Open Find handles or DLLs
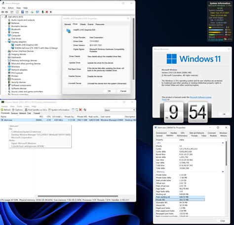The height and width of the screenshot is (225, 234). point(36,110)
